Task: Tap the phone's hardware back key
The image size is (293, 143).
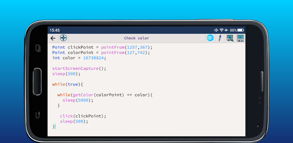Action: point(38,115)
